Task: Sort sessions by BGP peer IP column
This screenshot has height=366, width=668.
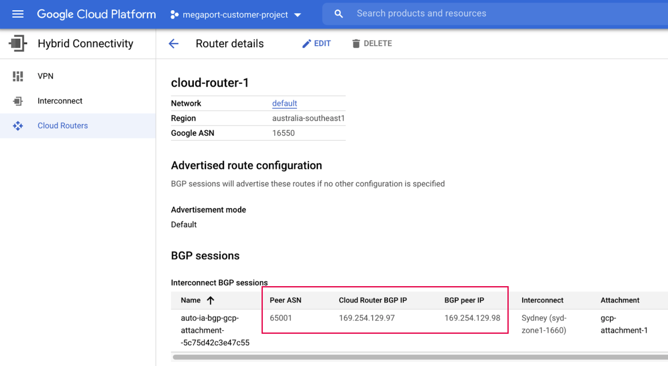Action: [464, 300]
